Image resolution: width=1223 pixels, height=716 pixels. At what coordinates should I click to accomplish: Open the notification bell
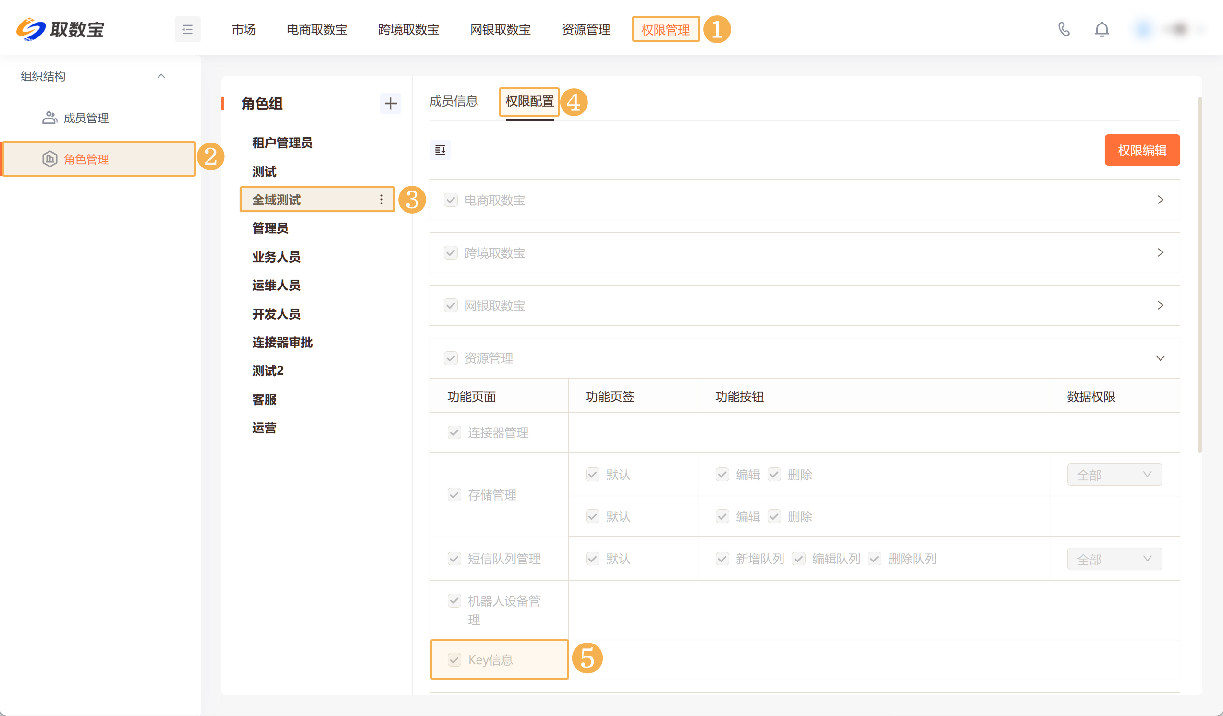coord(1101,30)
